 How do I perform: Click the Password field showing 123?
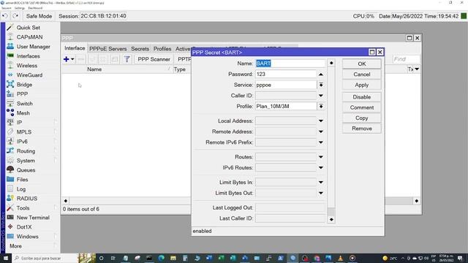286,75
